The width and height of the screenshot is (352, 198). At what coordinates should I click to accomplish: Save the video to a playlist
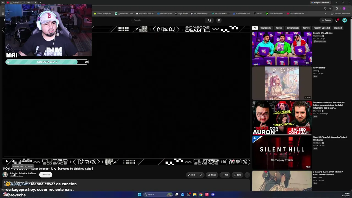click(x=238, y=175)
